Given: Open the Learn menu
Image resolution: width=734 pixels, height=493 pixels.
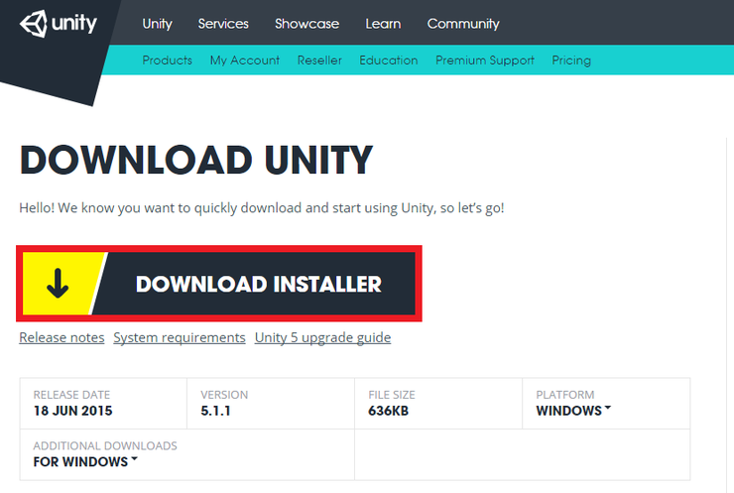Looking at the screenshot, I should point(383,24).
